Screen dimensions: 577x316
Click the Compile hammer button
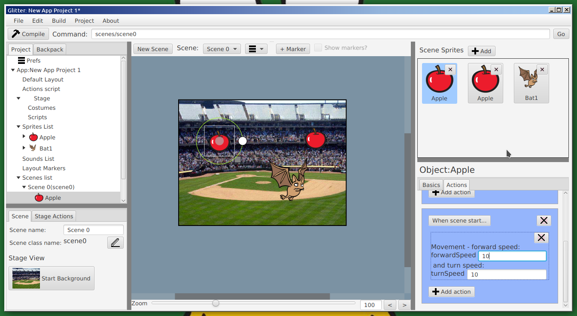[x=28, y=34]
